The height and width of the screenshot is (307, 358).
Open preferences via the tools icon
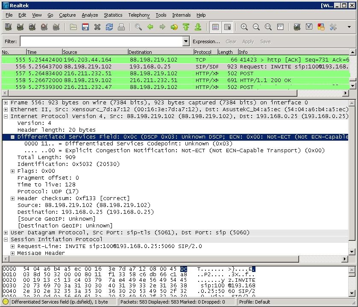point(333,27)
